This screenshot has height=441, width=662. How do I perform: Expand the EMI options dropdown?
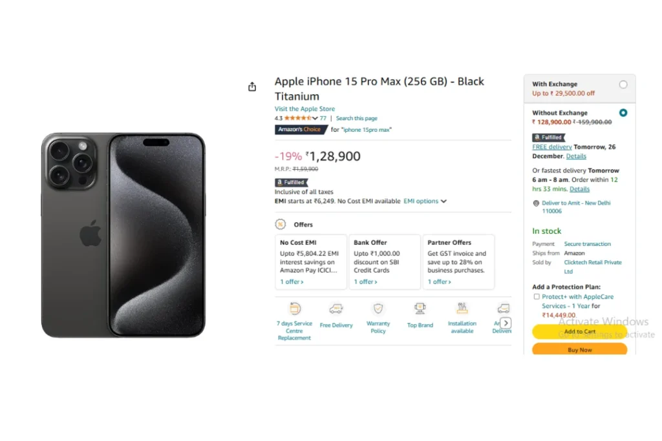[425, 201]
